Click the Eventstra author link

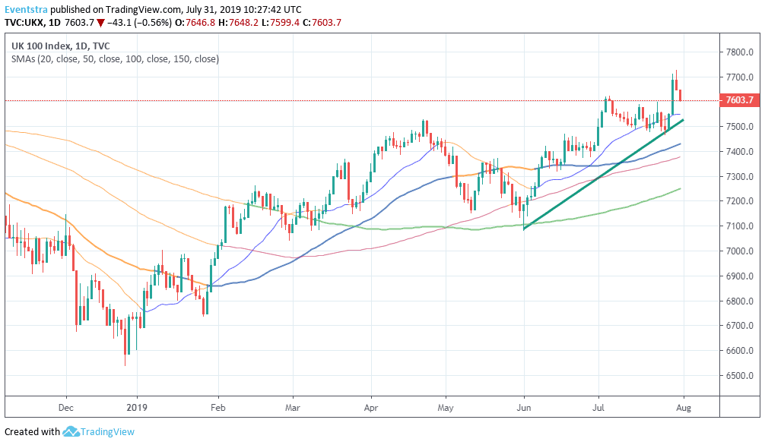pos(27,9)
